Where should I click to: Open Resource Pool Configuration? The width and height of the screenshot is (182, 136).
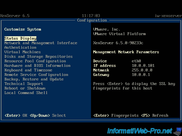tap(35, 61)
